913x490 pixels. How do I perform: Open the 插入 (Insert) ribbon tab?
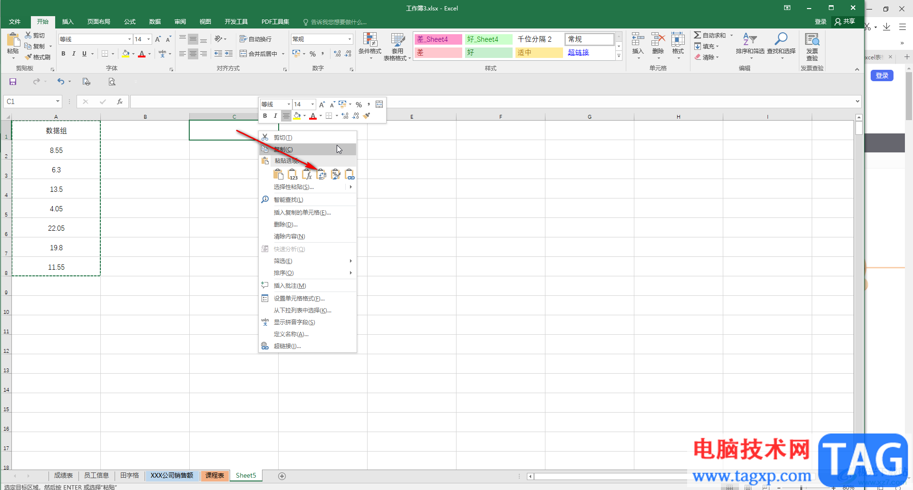click(68, 22)
